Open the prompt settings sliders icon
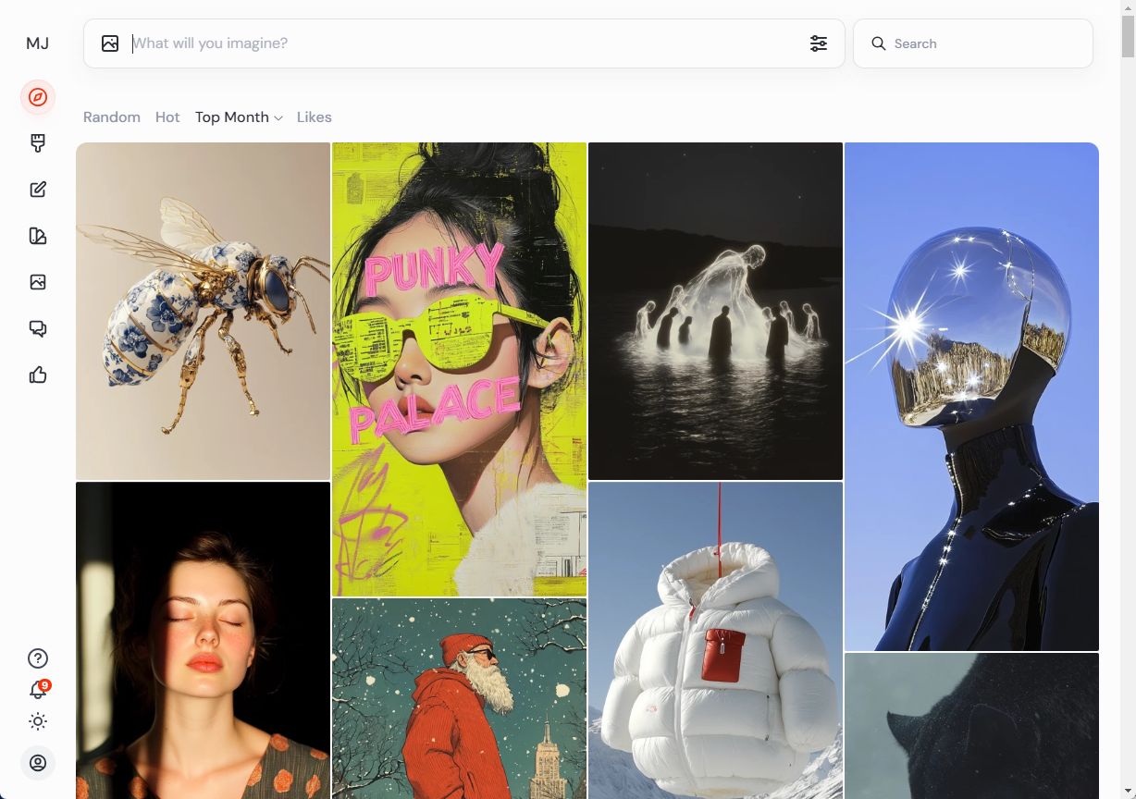Screen dimensions: 1136x799 tap(819, 43)
